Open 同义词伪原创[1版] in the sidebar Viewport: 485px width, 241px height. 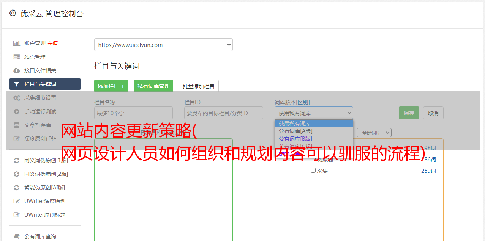46,160
